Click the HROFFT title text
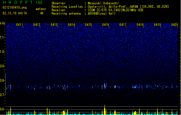 pos(18,2)
